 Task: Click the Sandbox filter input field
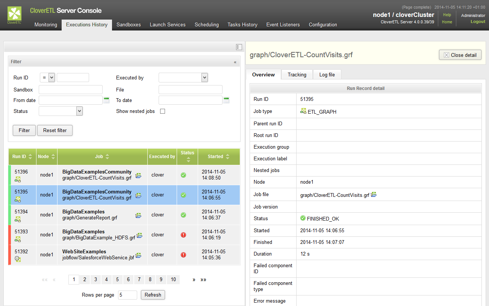click(71, 90)
